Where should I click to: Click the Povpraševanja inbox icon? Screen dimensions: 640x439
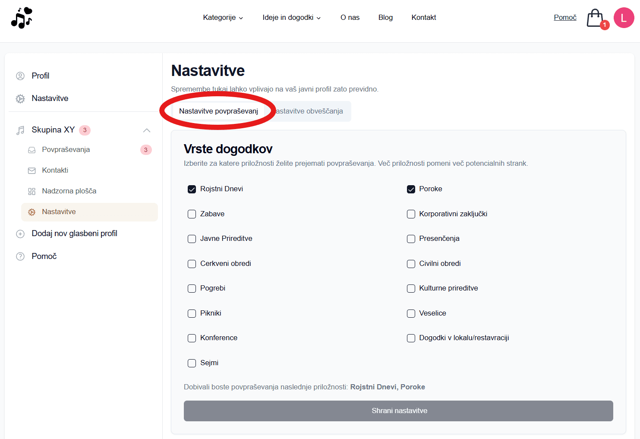32,150
